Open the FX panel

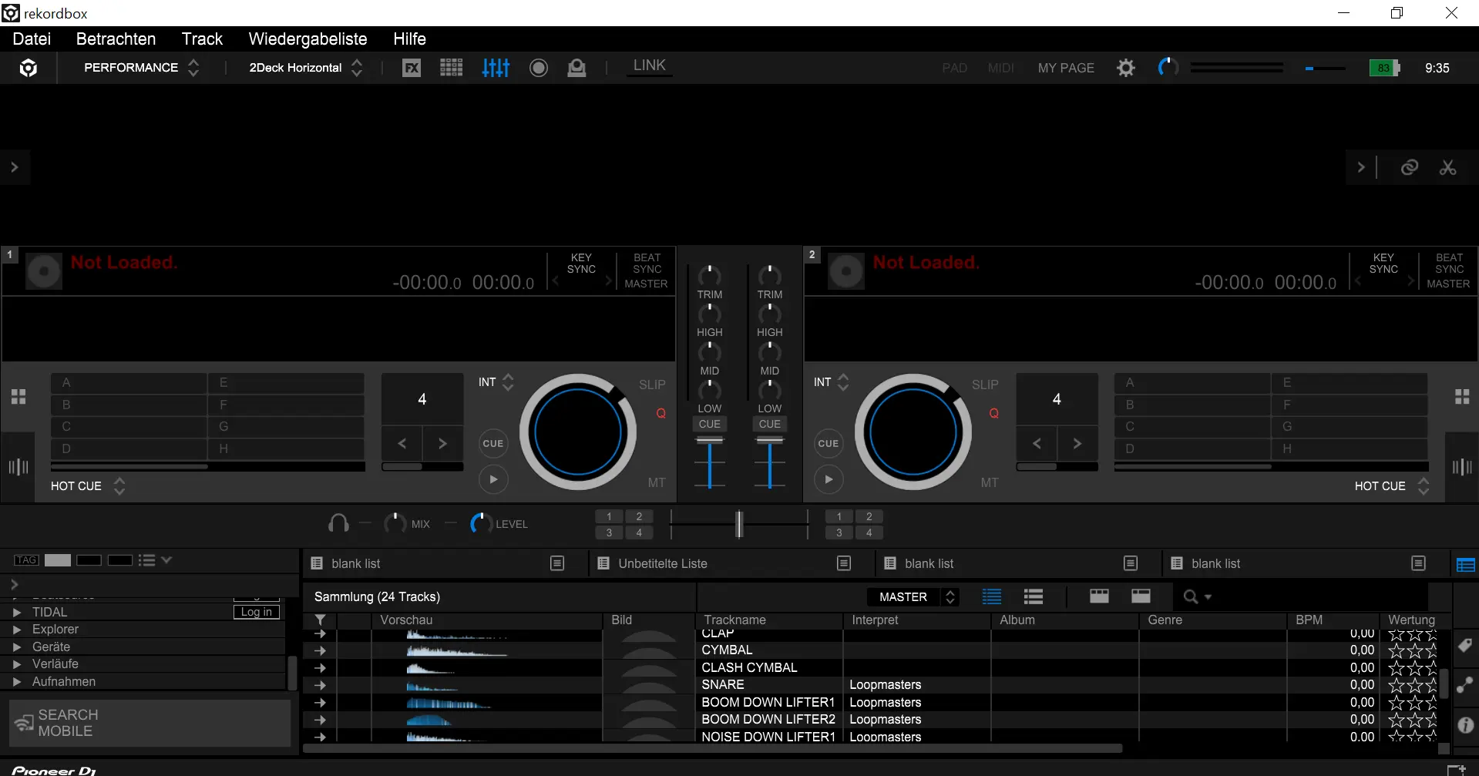click(412, 68)
